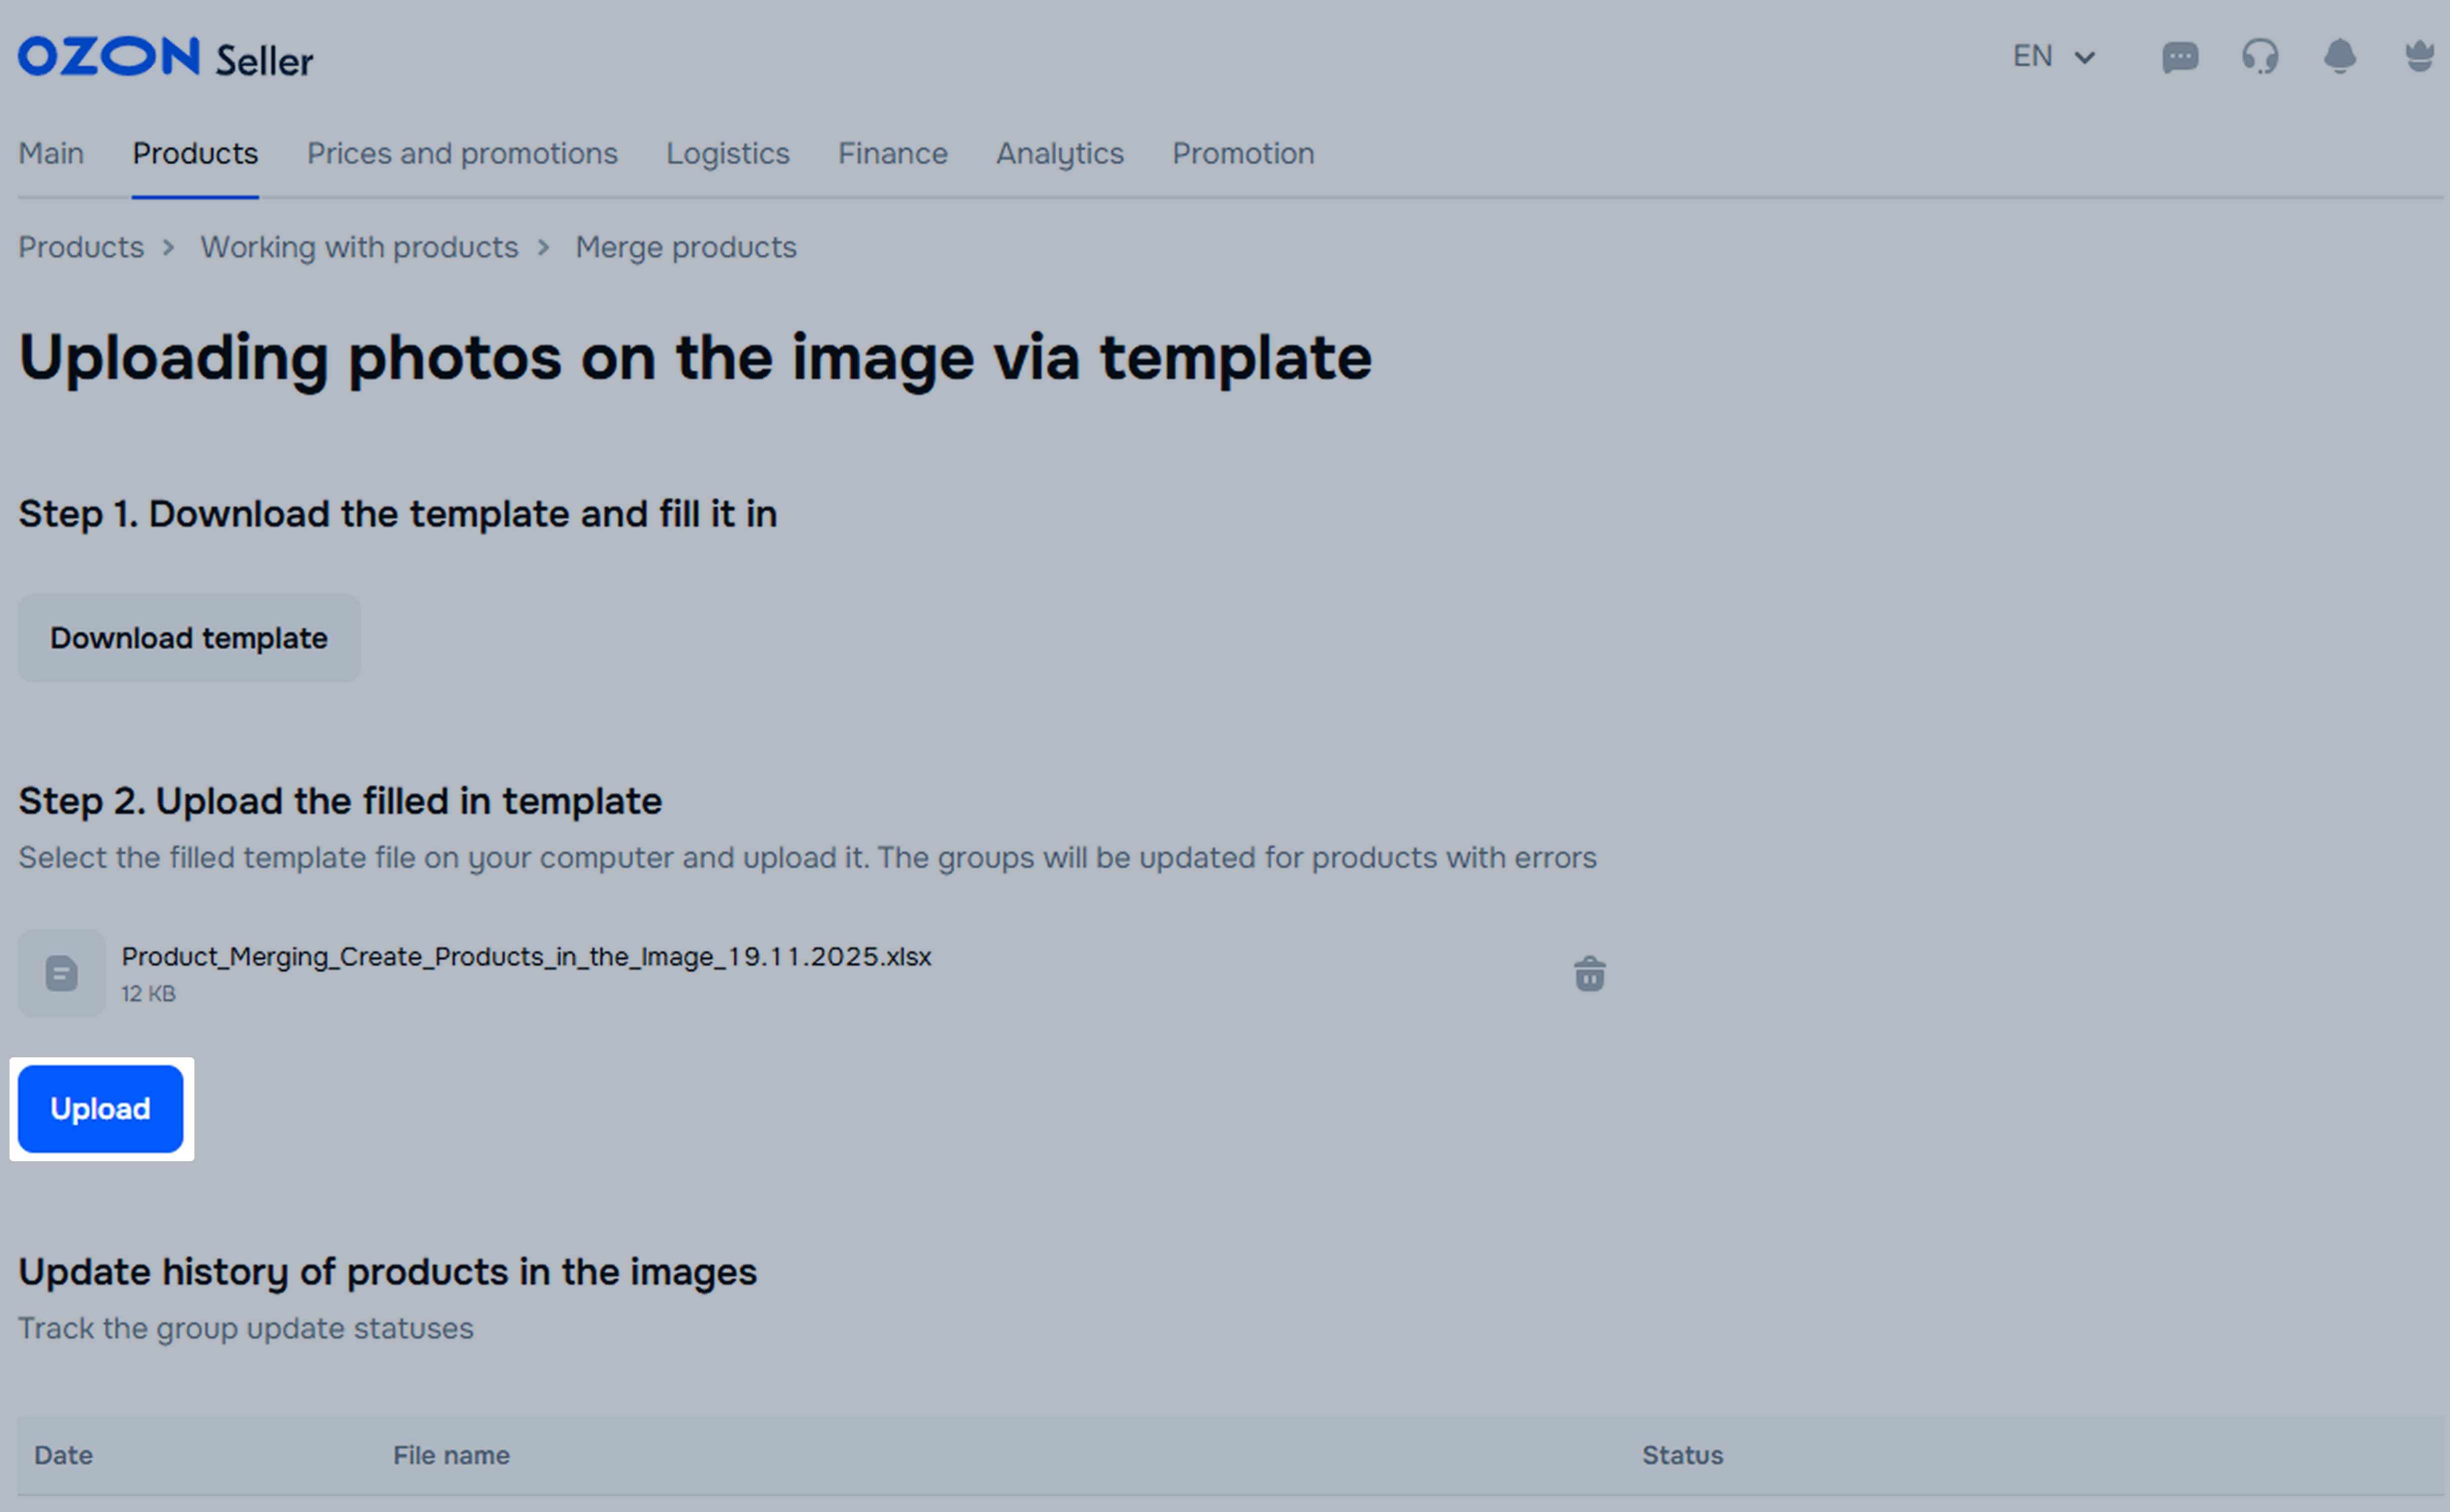Open the Promotion tab
Screen dimensions: 2450x1512
pos(1243,154)
